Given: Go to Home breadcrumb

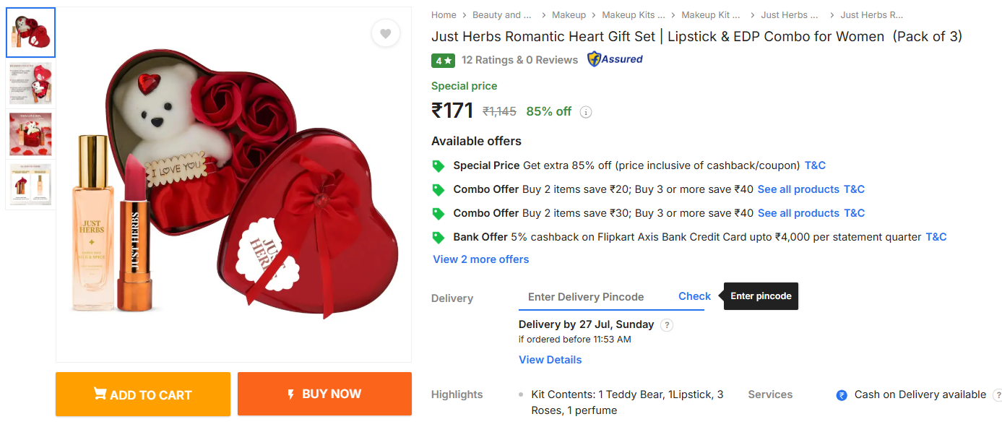Looking at the screenshot, I should point(444,14).
